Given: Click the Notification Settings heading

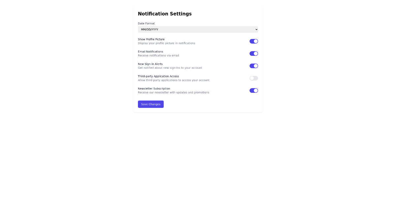Looking at the screenshot, I should (165, 14).
